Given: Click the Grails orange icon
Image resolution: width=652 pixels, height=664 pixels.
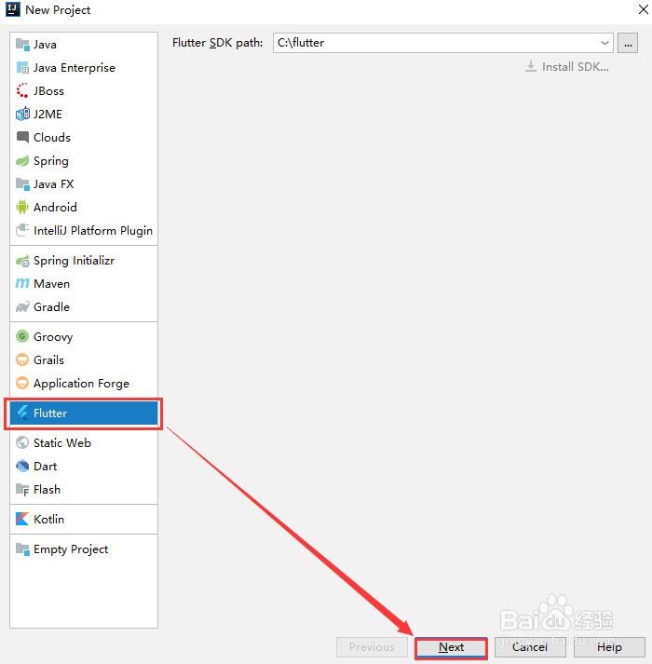Looking at the screenshot, I should point(22,360).
